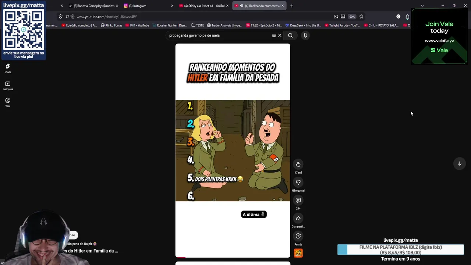
Task: Click the 'Termina em 9 anos' text
Action: [400, 259]
